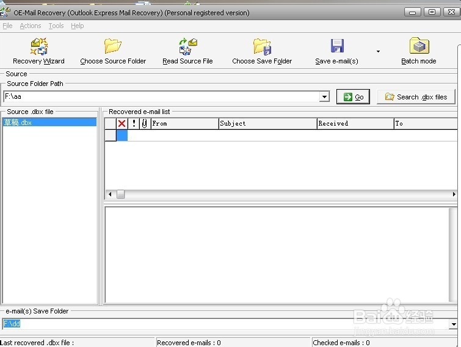The image size is (461, 347).
Task: Click the e-mail list left scroll arrow
Action: tap(111, 194)
